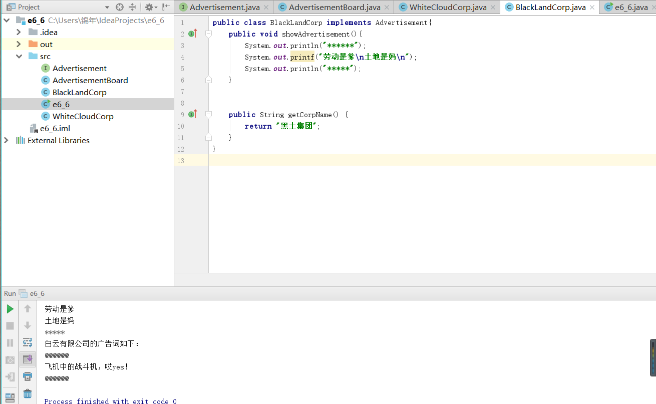This screenshot has width=656, height=404.
Task: Click the Exit icon in Run panel
Action: tap(10, 377)
